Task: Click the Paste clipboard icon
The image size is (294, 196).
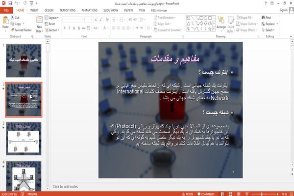Action: [5, 20]
